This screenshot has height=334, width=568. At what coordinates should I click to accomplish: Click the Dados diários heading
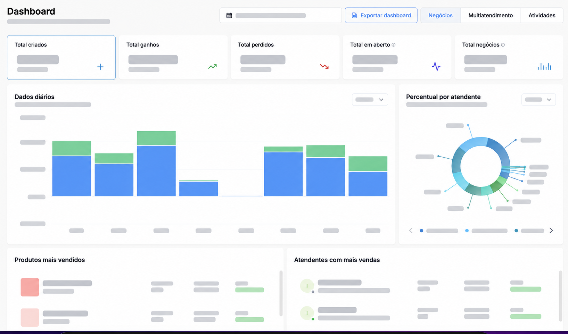tap(34, 97)
